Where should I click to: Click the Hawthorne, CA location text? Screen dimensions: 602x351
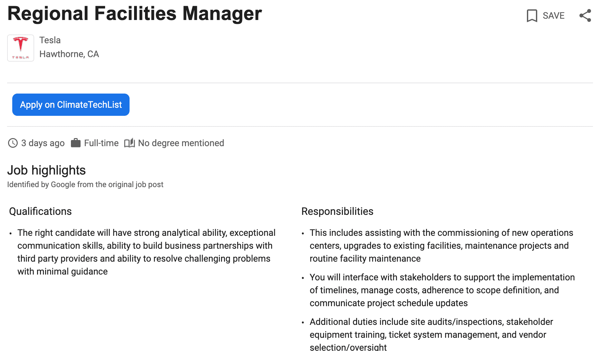69,54
